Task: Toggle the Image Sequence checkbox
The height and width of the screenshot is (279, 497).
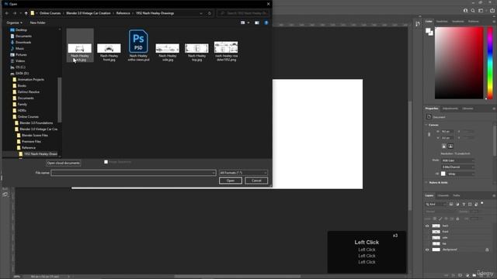Action: (106, 162)
